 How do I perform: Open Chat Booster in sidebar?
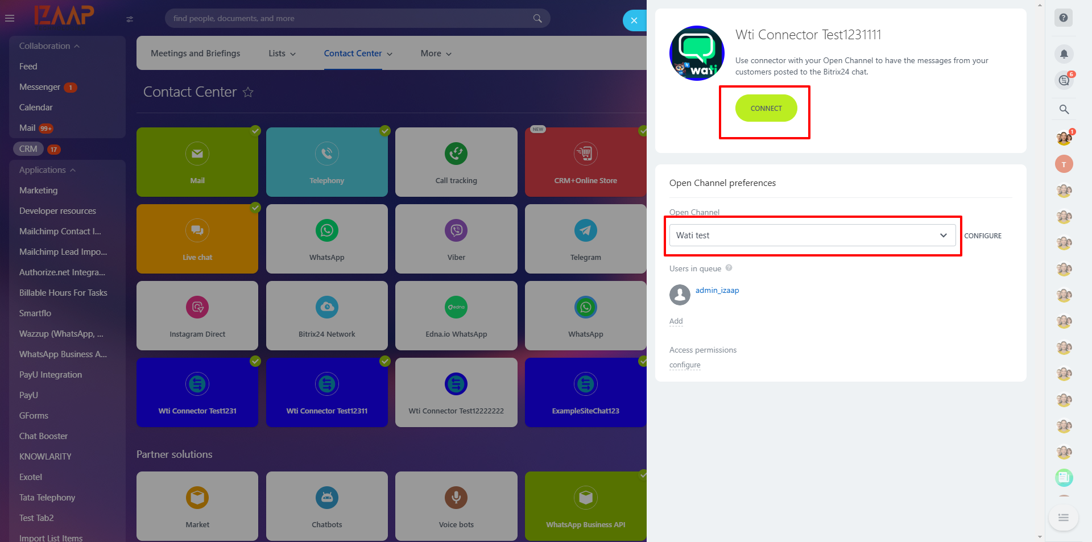(x=43, y=436)
